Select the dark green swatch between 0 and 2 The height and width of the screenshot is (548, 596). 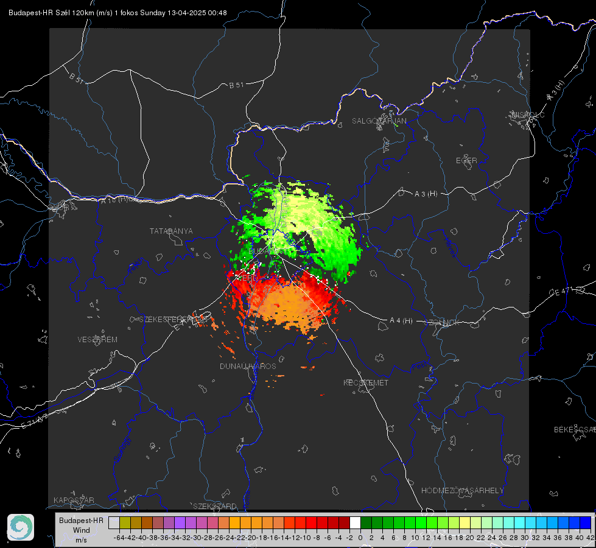[x=366, y=522]
